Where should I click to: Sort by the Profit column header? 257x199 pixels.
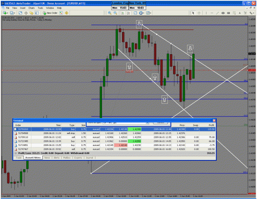pos(208,125)
